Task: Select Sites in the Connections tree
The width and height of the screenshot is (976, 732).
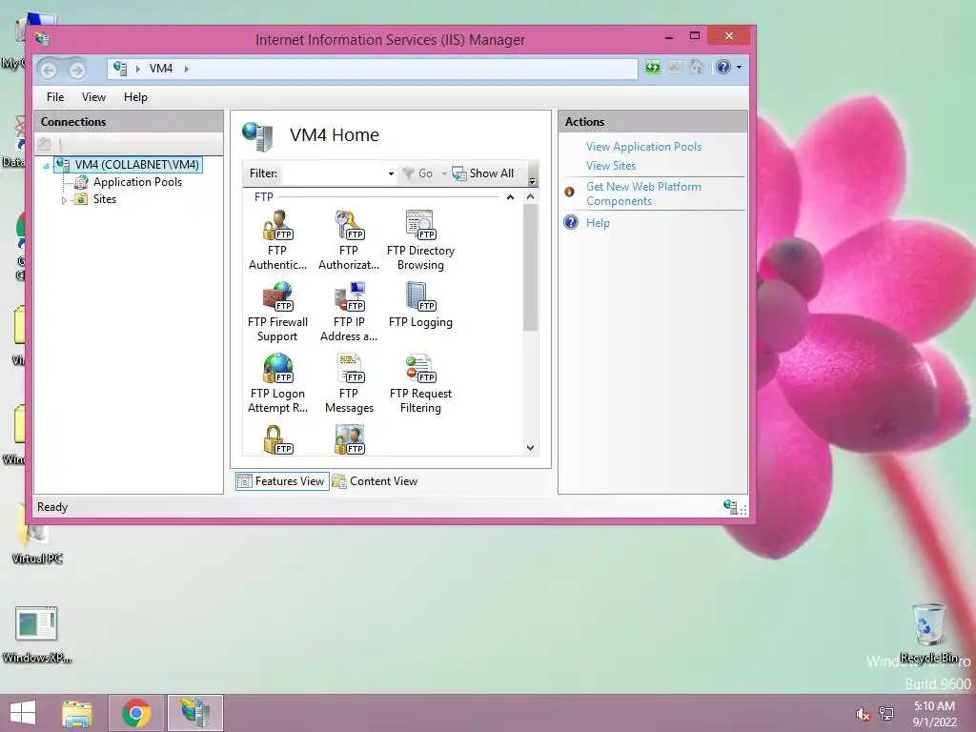Action: 105,200
